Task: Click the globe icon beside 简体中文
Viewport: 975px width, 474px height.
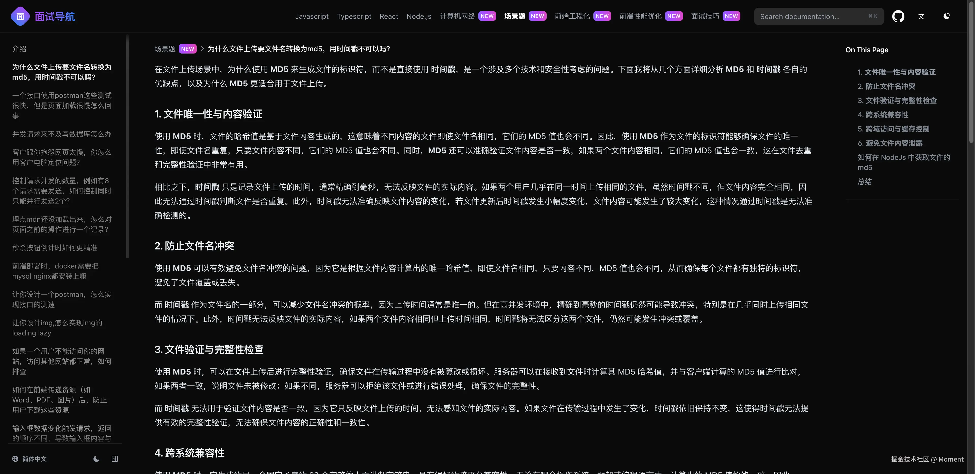Action: coord(15,459)
